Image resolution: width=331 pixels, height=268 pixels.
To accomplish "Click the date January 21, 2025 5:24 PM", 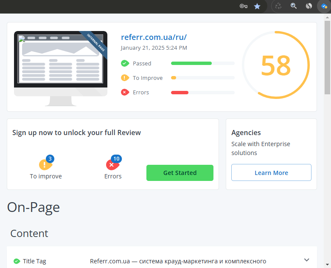I will pos(154,48).
